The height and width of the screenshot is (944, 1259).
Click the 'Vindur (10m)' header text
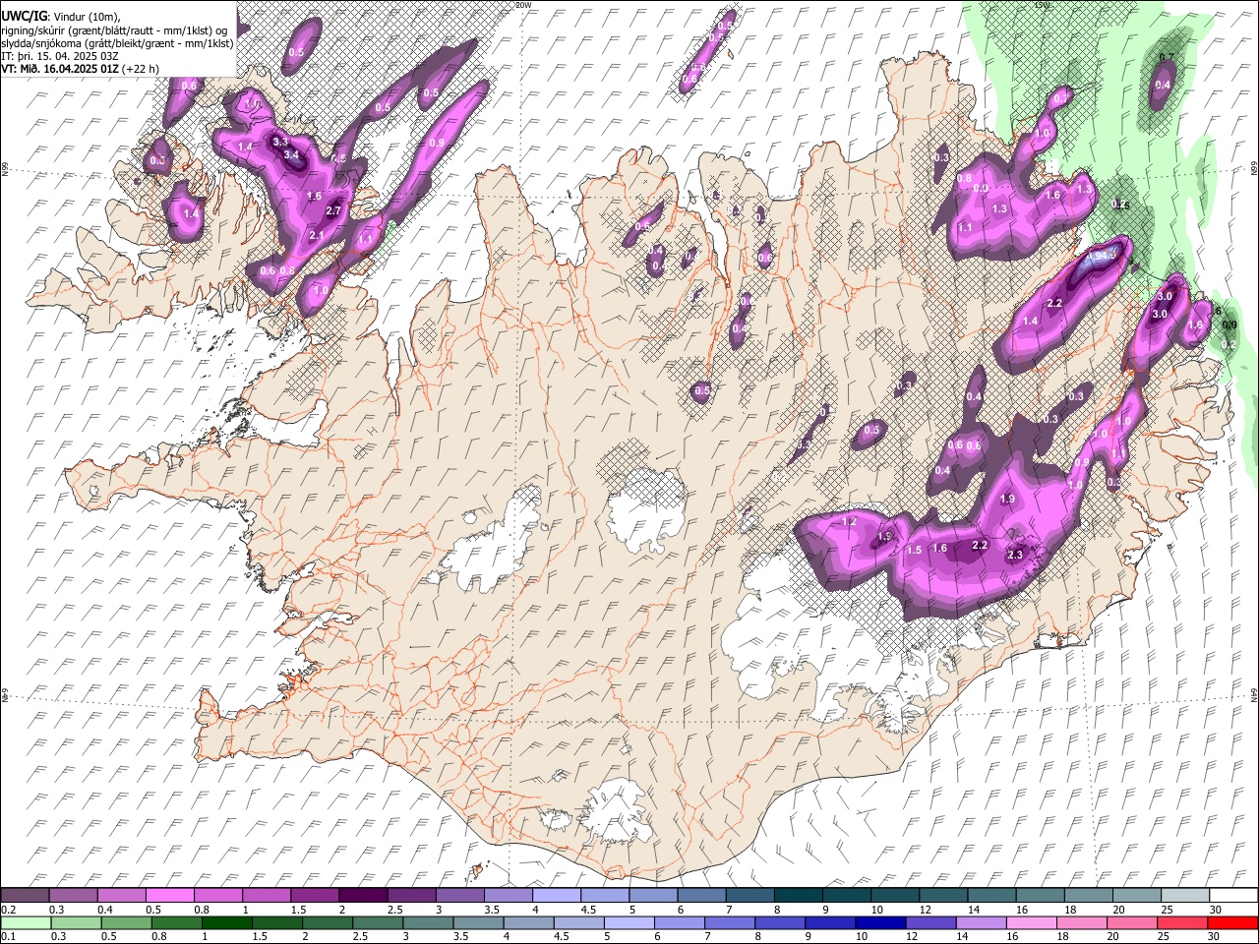click(x=87, y=16)
